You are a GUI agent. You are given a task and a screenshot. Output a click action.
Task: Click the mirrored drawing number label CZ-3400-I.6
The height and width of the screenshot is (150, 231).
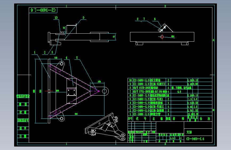click(x=43, y=10)
